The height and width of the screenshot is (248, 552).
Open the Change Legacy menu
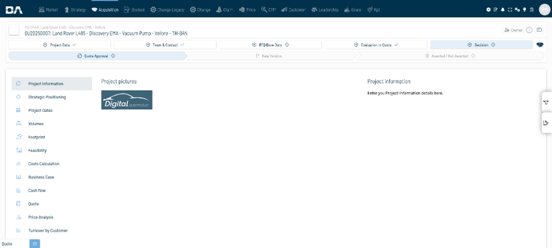167,10
